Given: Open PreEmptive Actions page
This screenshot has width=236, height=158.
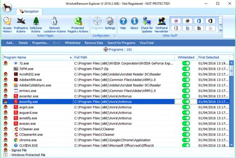Looking at the screenshot, I should click(x=21, y=25).
